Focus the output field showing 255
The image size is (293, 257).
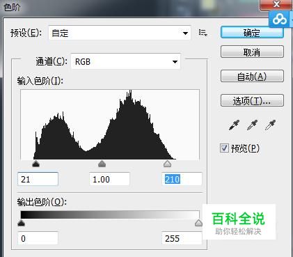182,238
